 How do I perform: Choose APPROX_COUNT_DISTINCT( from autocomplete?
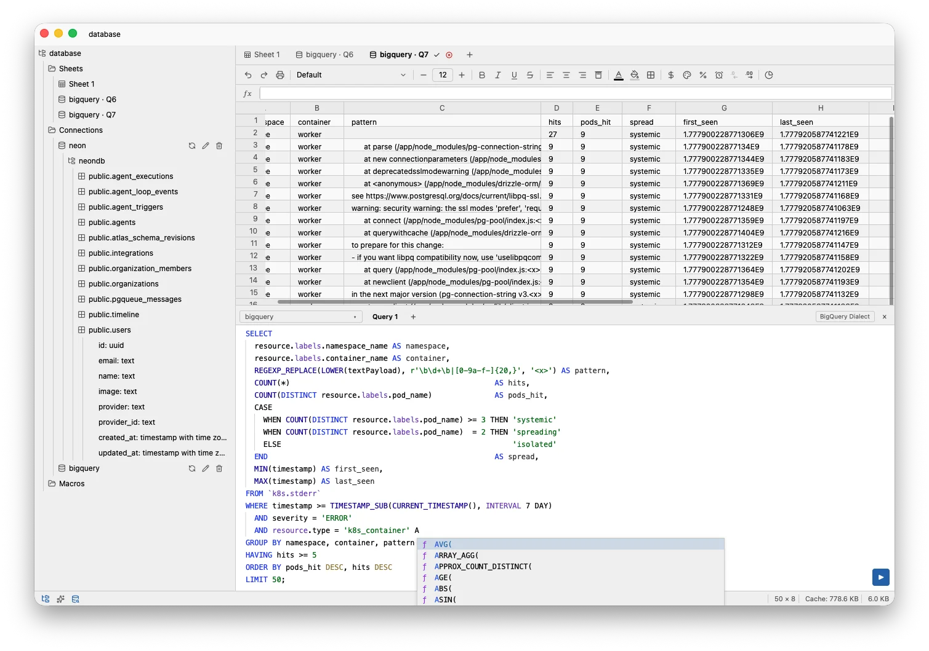[571, 566]
